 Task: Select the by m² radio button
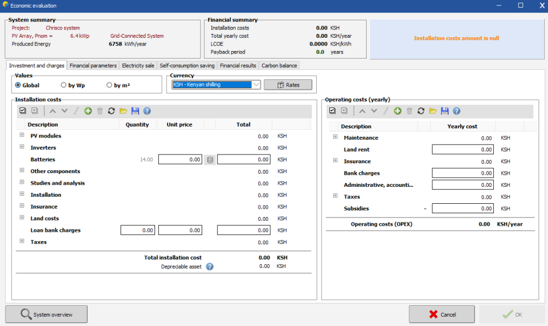(x=110, y=85)
